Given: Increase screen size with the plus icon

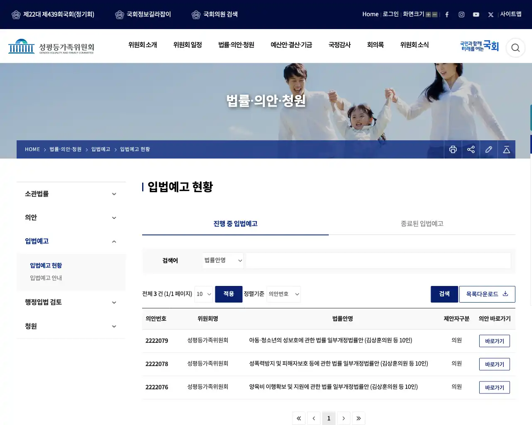Looking at the screenshot, I should click(x=428, y=15).
